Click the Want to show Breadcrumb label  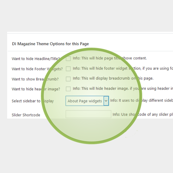[35, 79]
